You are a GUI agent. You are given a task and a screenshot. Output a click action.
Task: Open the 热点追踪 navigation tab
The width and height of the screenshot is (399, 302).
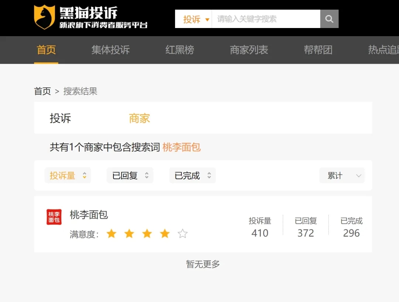[x=383, y=50]
